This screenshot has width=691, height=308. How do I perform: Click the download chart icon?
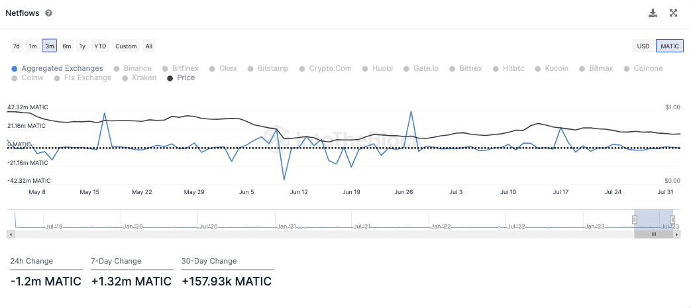click(653, 13)
